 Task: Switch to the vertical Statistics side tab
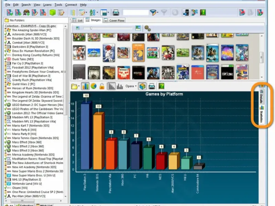click(262, 114)
